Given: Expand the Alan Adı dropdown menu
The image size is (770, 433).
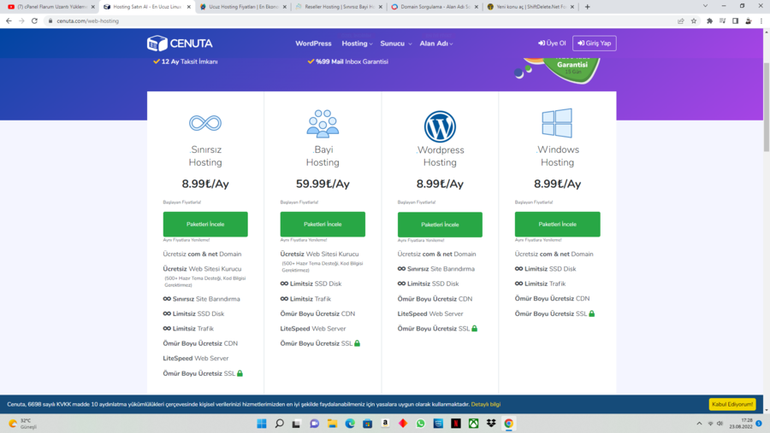Looking at the screenshot, I should 436,44.
